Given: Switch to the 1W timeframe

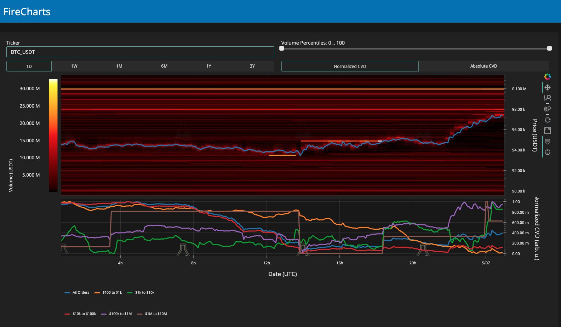Looking at the screenshot, I should click(x=74, y=66).
